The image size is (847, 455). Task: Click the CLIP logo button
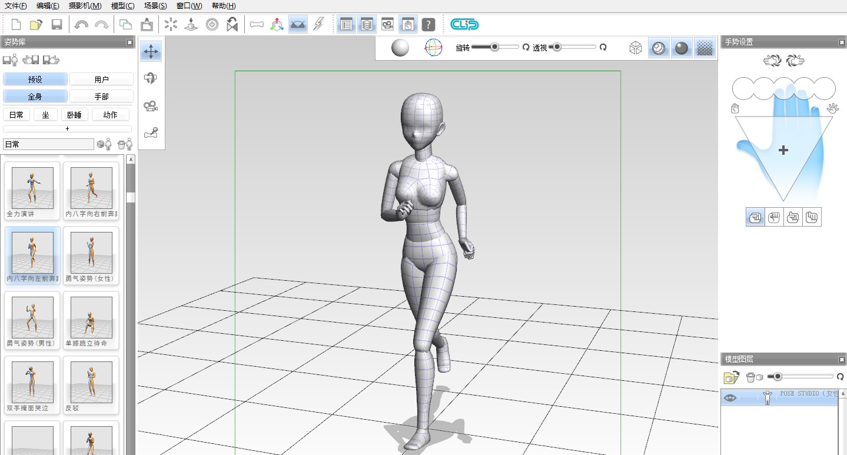[464, 24]
